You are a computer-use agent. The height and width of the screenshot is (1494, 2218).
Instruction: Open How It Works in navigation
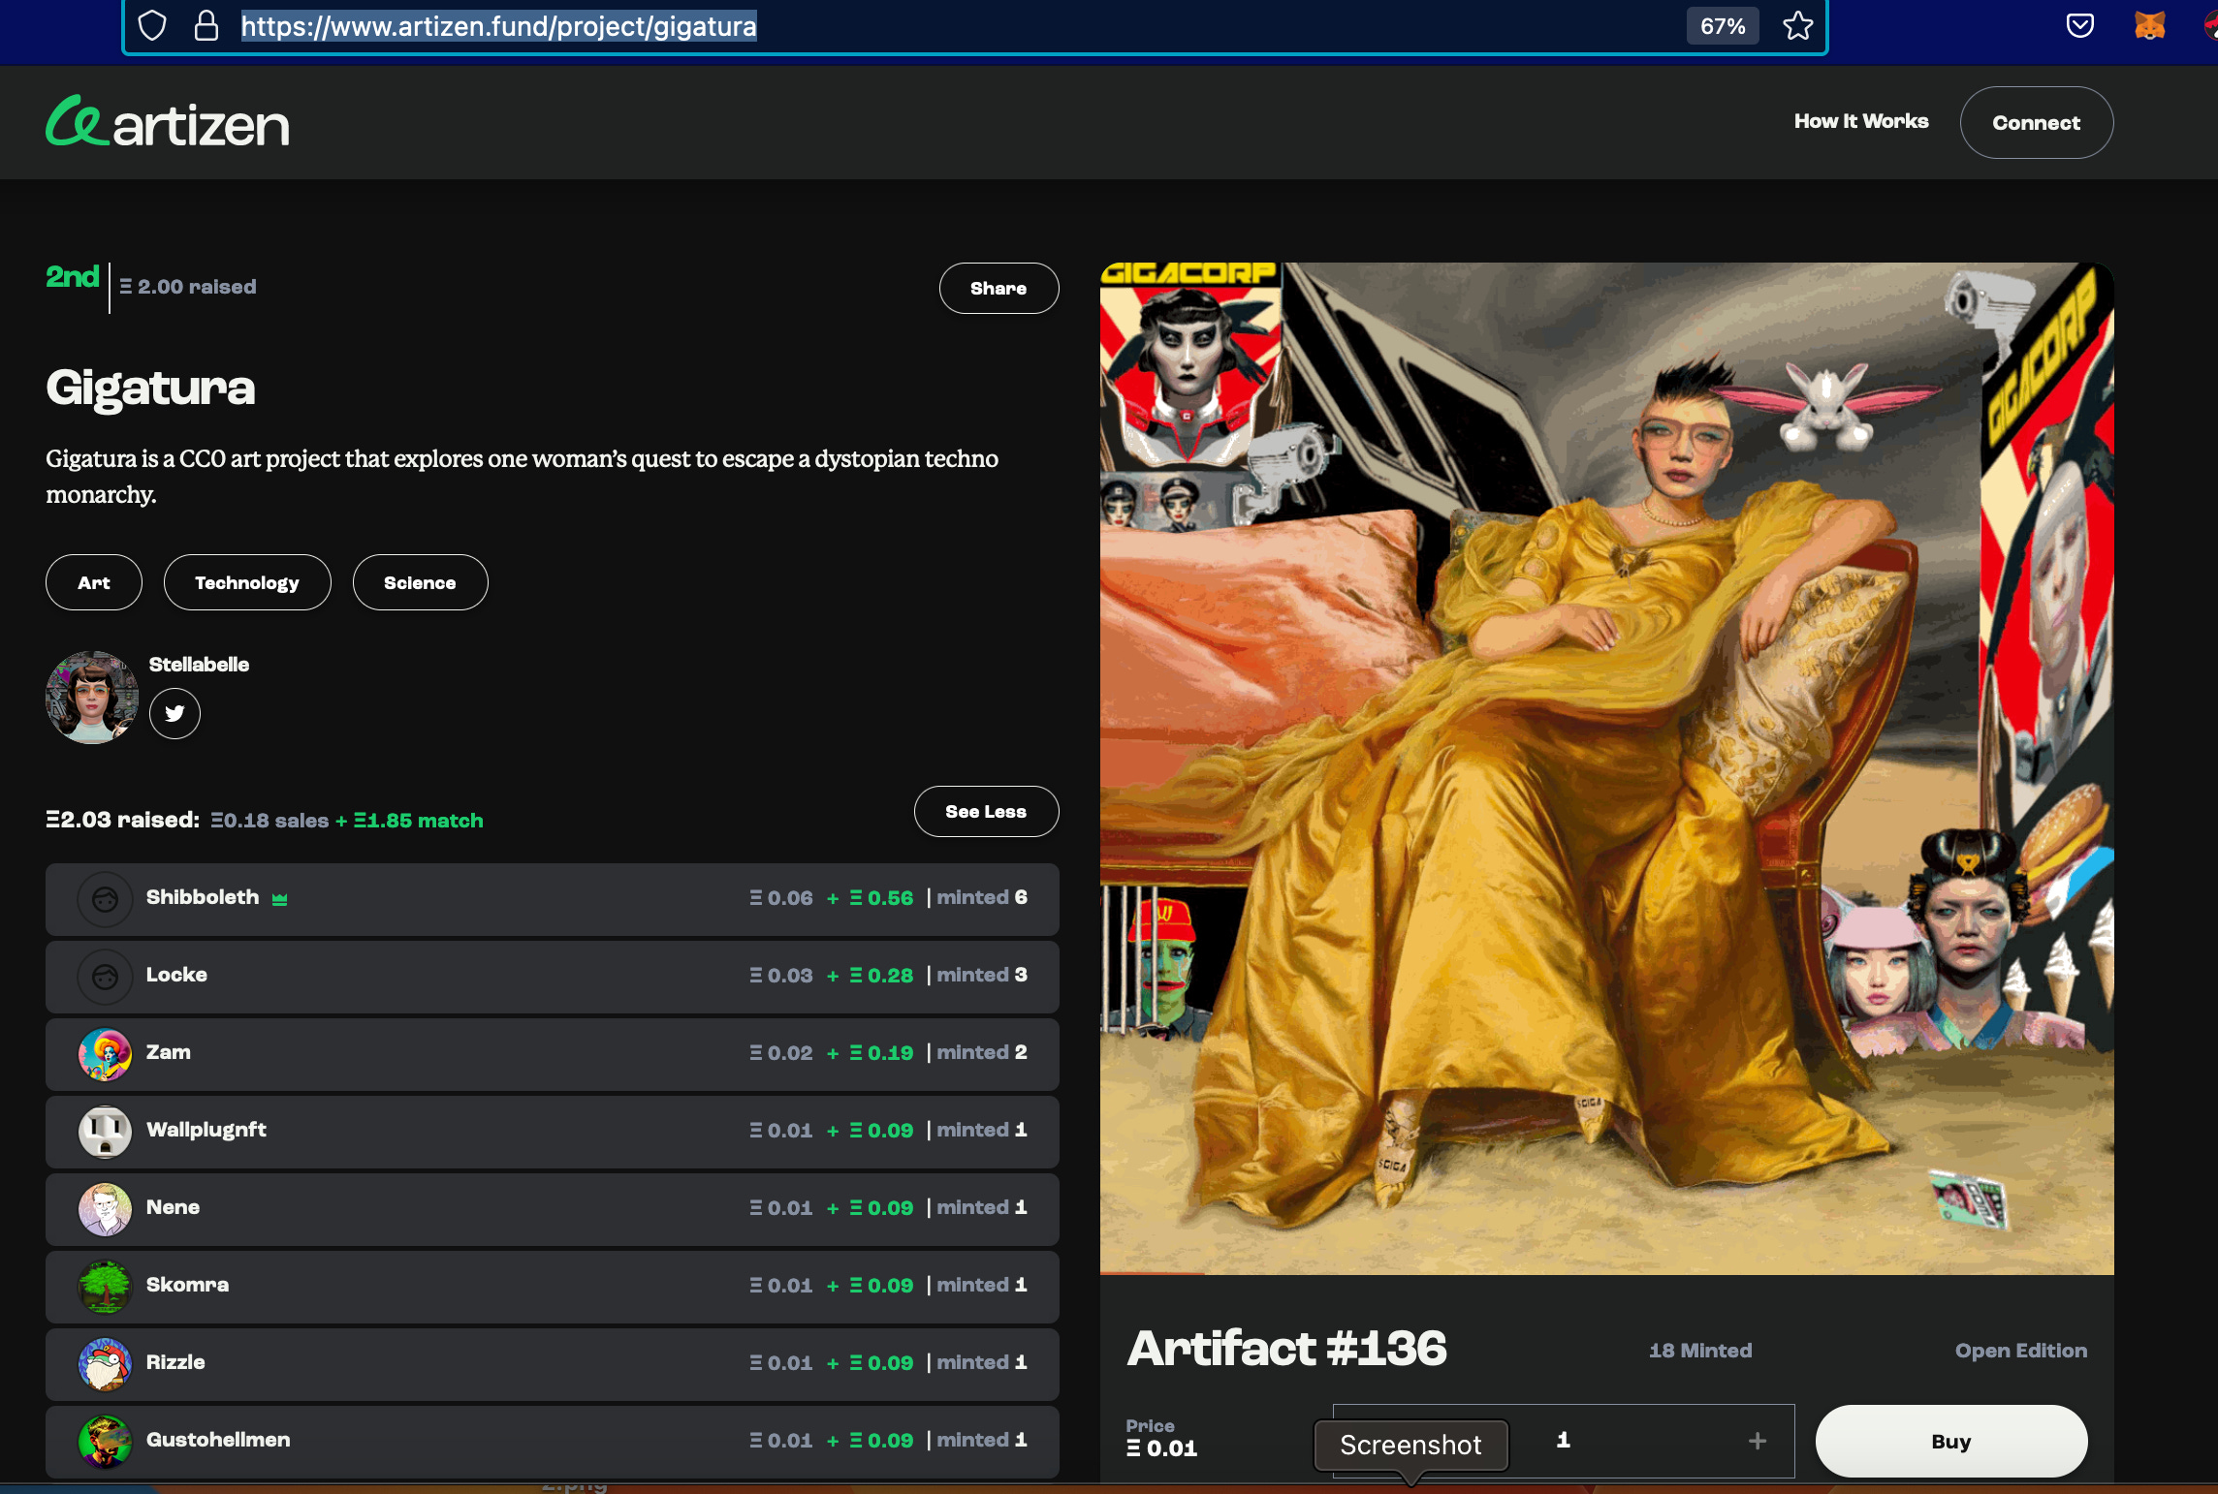[x=1860, y=122]
